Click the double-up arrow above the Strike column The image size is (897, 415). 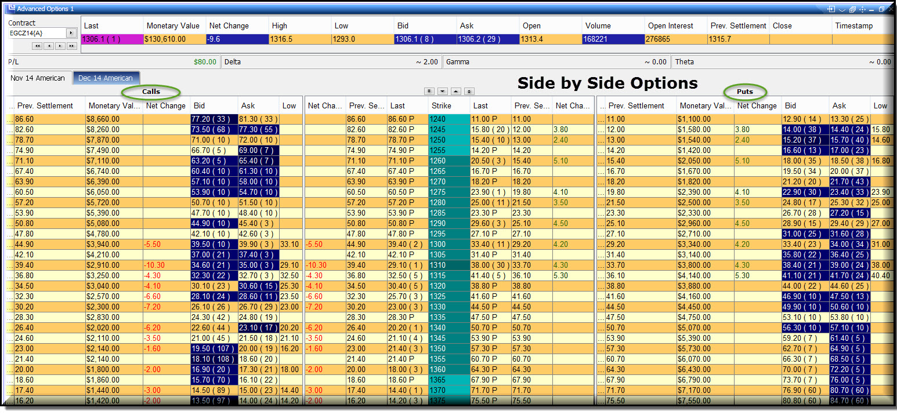pyautogui.click(x=469, y=91)
